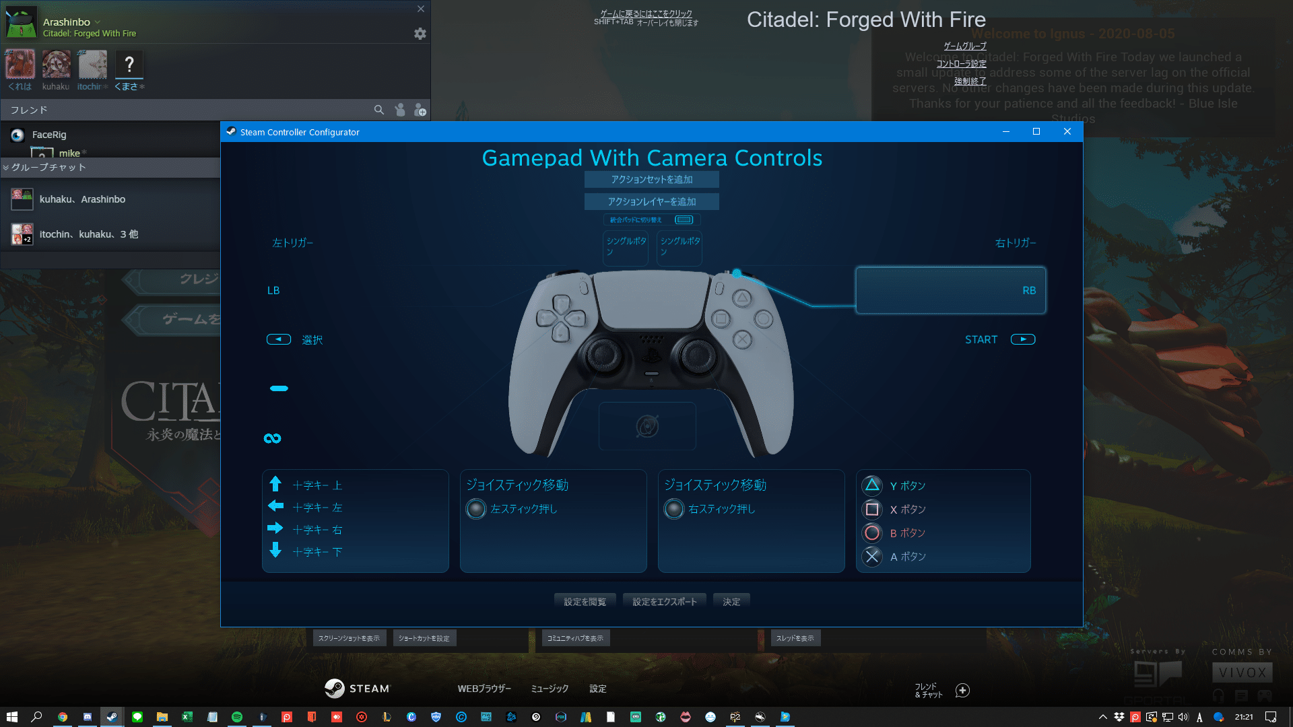Click the START button icon on right
Viewport: 1293px width, 727px height.
point(1023,339)
